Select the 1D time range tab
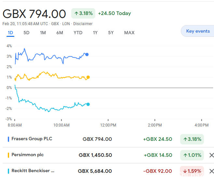 (10, 33)
